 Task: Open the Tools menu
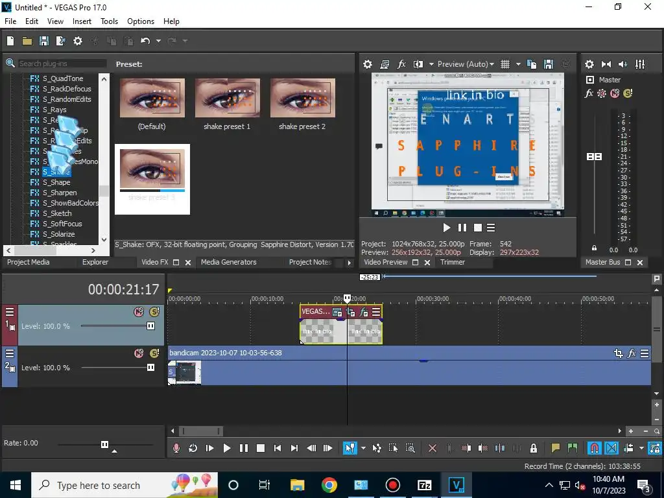109,21
